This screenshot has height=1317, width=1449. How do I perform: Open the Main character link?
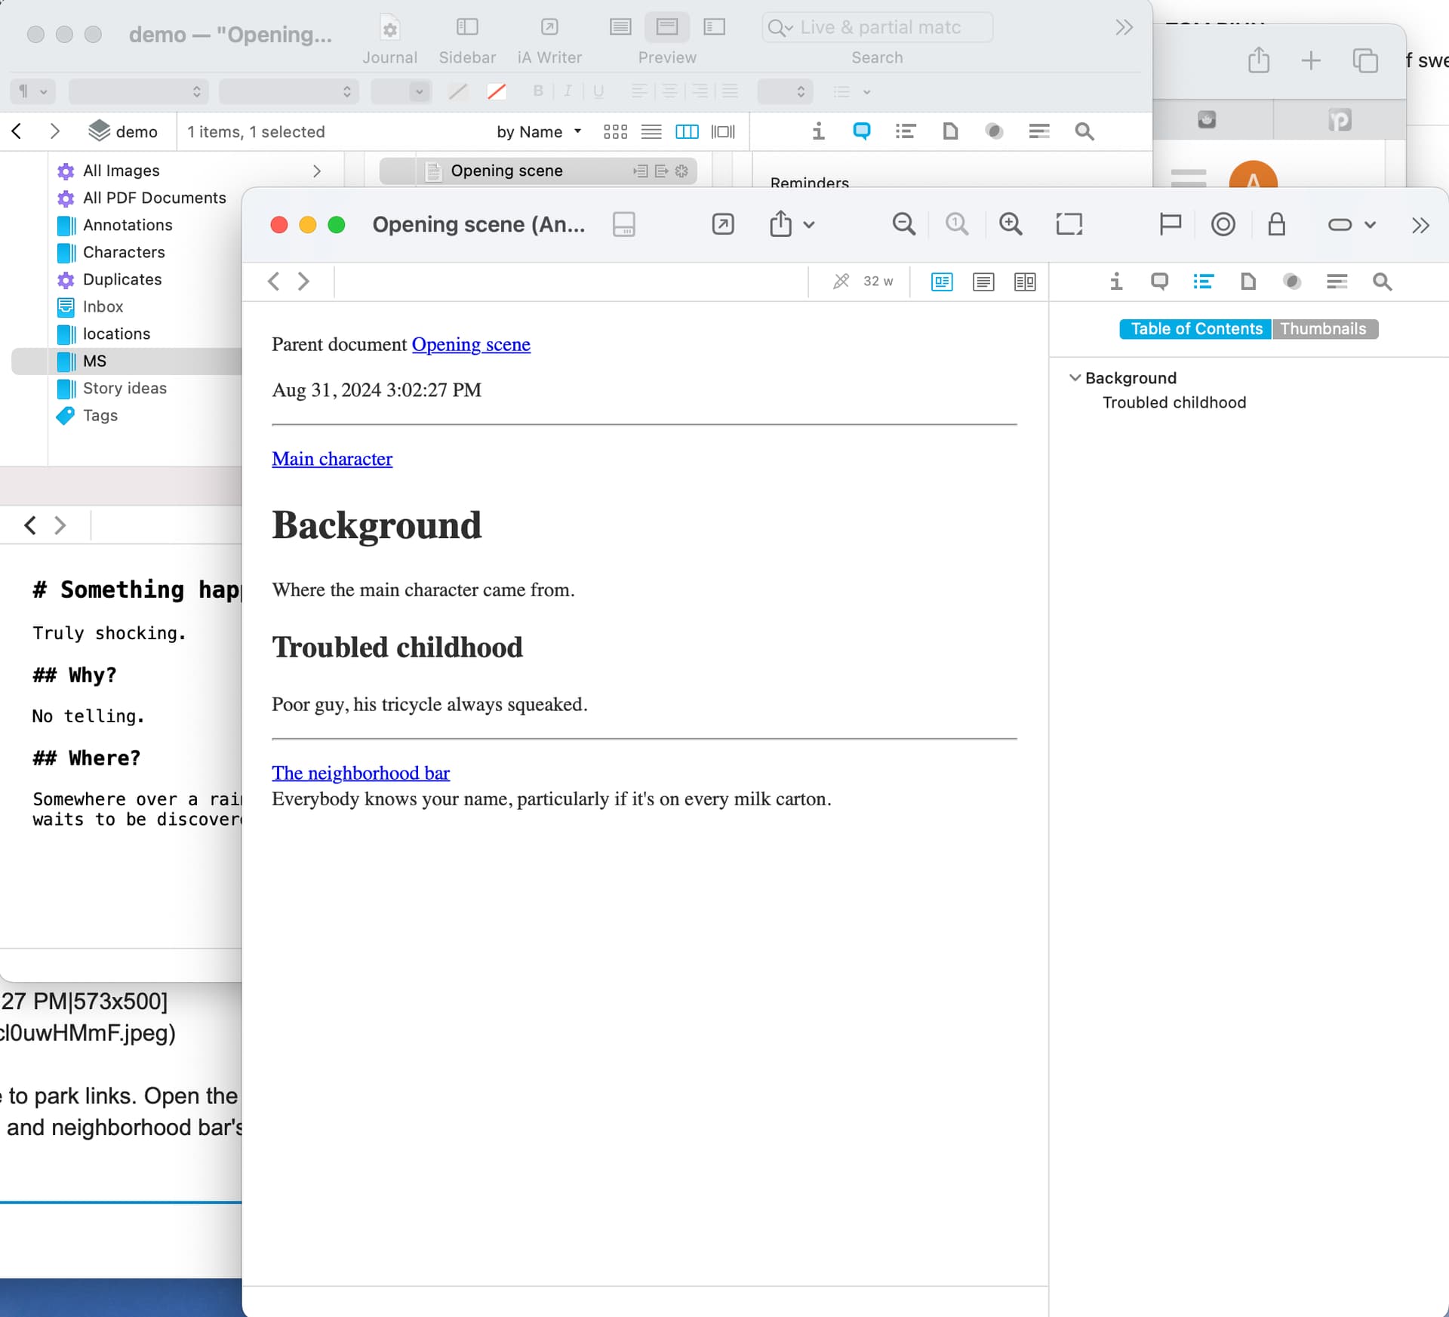click(332, 459)
